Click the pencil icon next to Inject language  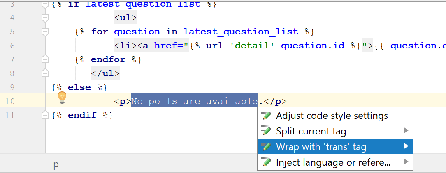(x=267, y=162)
